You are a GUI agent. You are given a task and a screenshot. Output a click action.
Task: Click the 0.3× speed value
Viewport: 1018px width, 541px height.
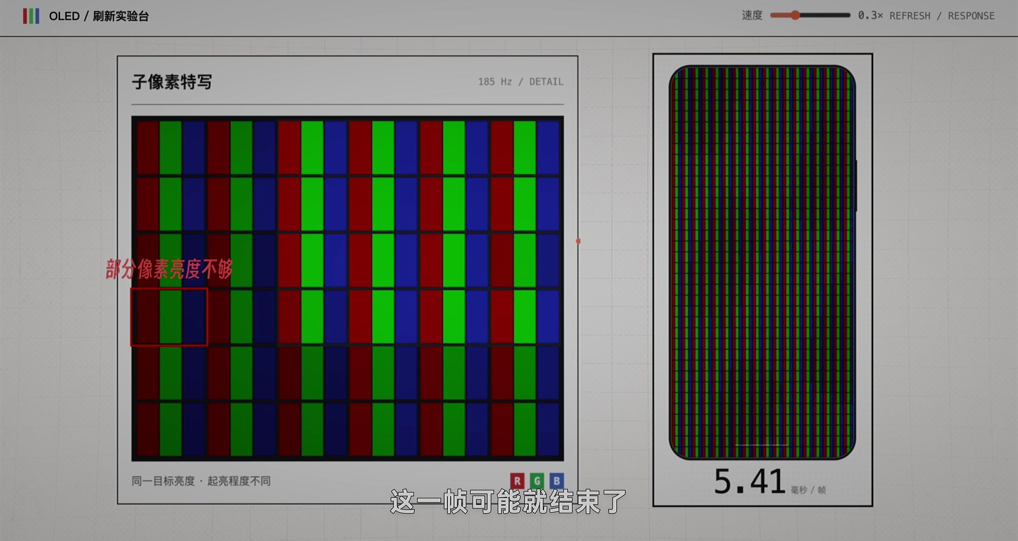pyautogui.click(x=870, y=16)
